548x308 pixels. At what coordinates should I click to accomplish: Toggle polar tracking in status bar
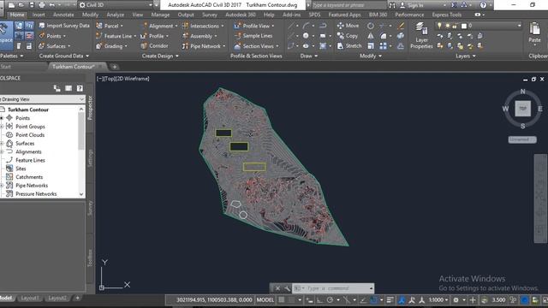[x=330, y=299]
